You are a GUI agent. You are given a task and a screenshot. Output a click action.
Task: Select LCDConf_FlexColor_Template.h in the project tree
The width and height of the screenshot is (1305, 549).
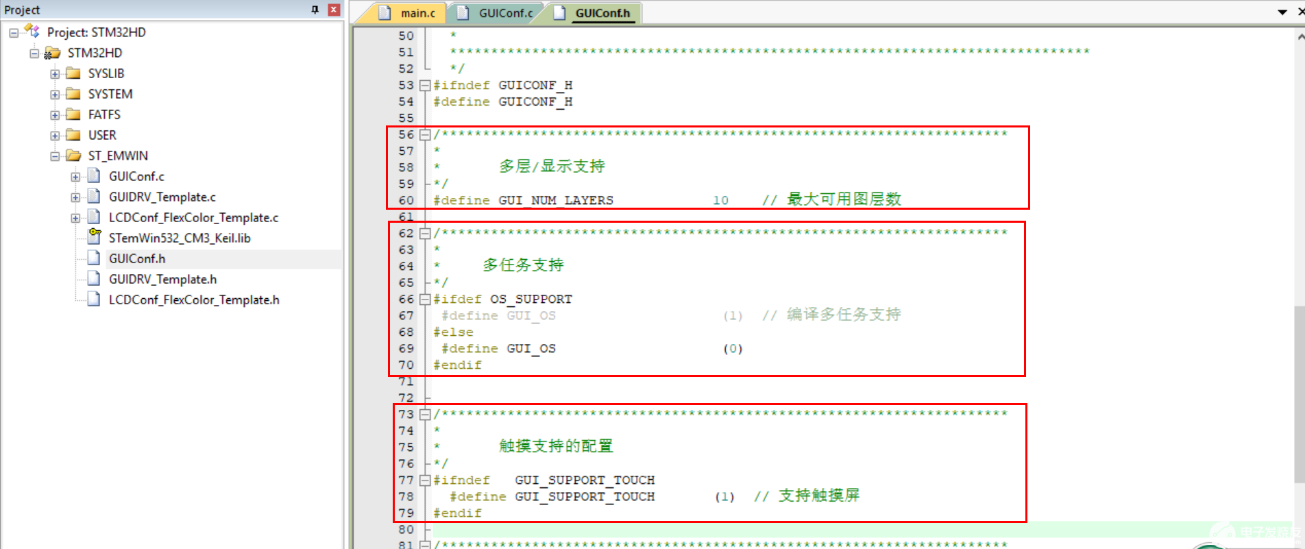[194, 300]
